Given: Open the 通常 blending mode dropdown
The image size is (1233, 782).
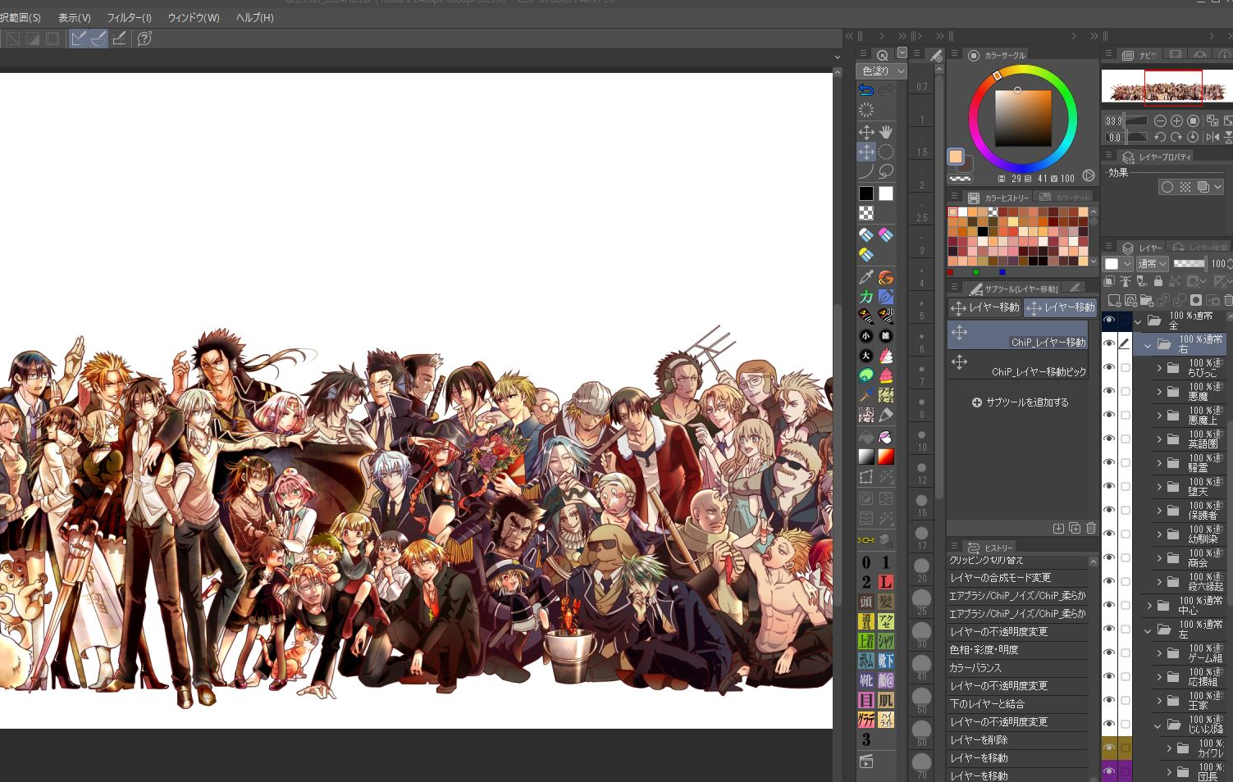Looking at the screenshot, I should pos(1152,263).
